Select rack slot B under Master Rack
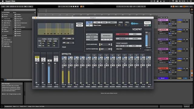 tap(110, 40)
